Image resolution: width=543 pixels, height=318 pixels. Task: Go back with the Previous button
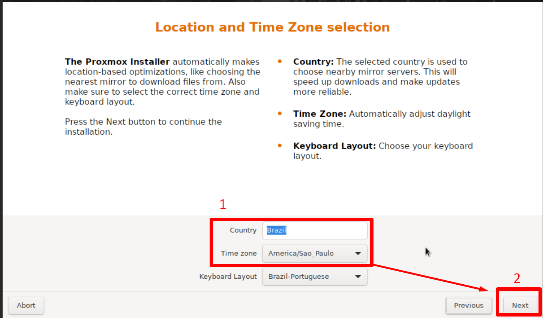[469, 306]
